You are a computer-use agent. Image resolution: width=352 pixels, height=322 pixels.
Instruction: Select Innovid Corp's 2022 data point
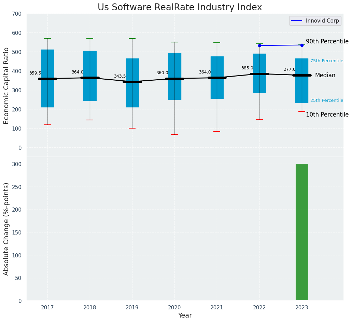click(259, 45)
